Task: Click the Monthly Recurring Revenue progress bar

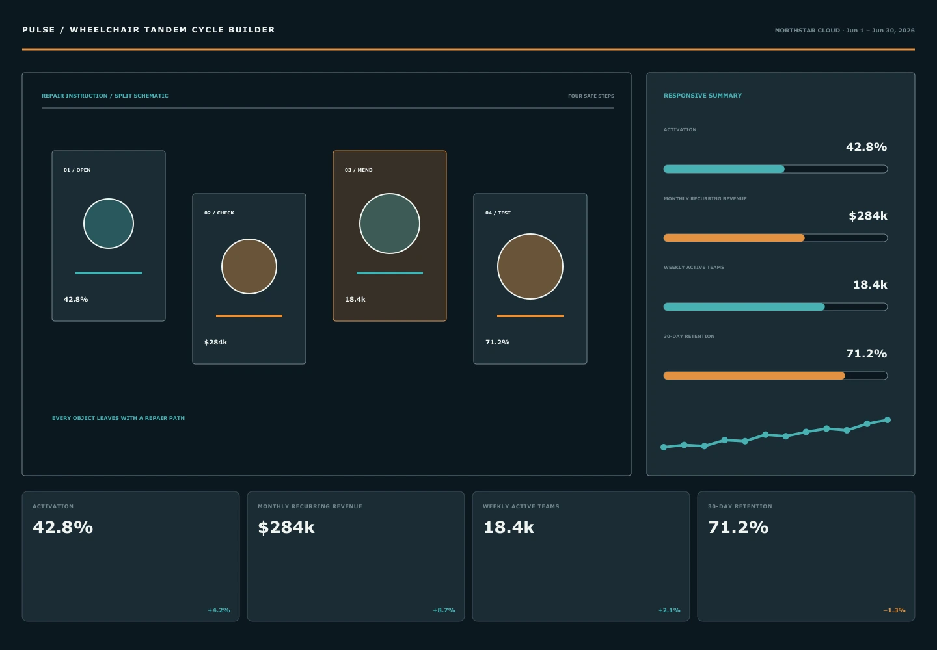Action: click(x=776, y=238)
